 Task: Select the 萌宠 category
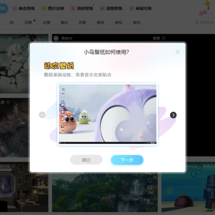(100, 23)
